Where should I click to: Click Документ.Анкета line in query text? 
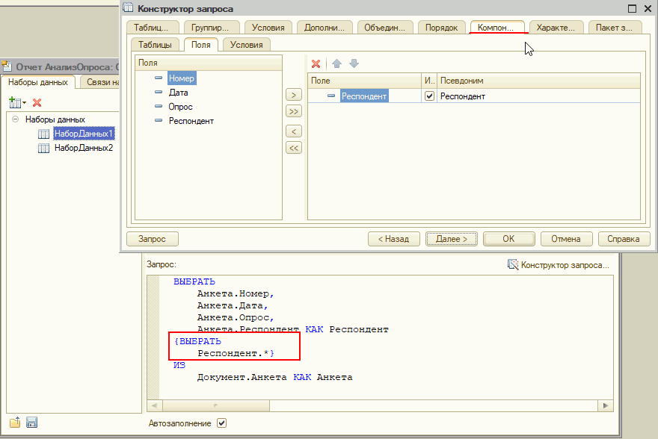274,378
